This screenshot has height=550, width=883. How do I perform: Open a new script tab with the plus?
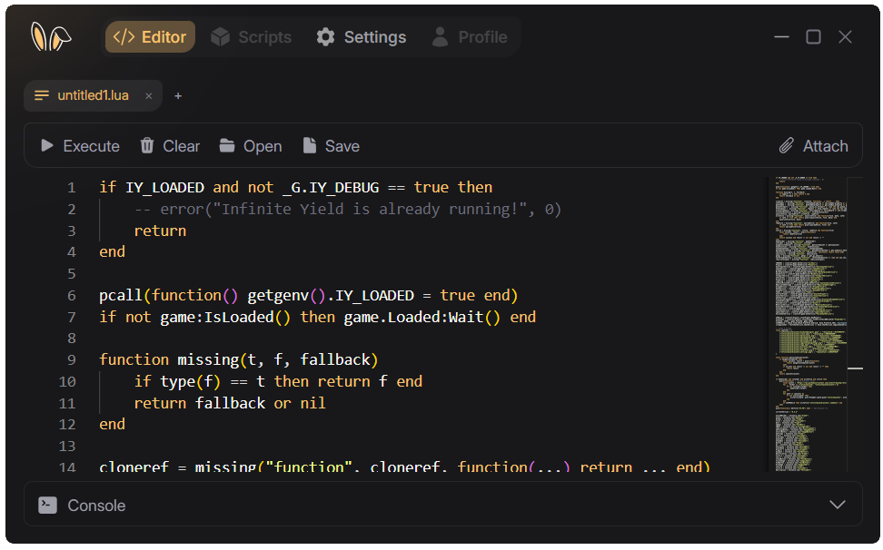point(178,95)
